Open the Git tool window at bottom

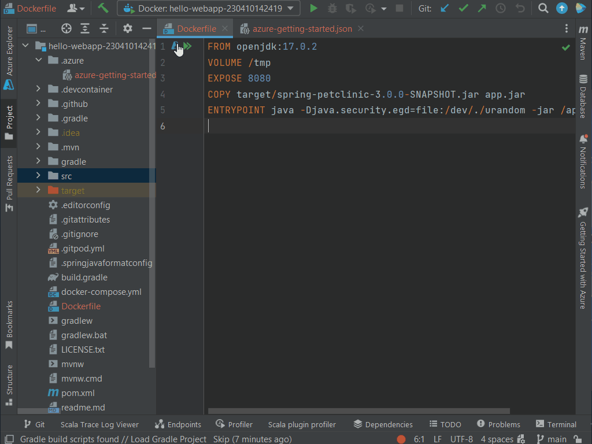(x=34, y=424)
